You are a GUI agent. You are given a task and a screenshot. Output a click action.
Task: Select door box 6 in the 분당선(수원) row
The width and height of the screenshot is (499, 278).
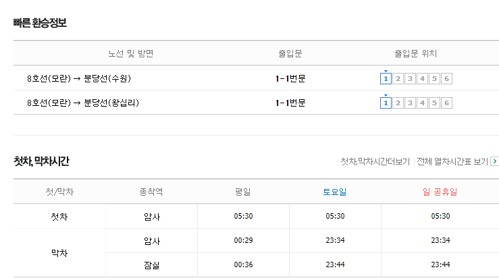coord(446,78)
